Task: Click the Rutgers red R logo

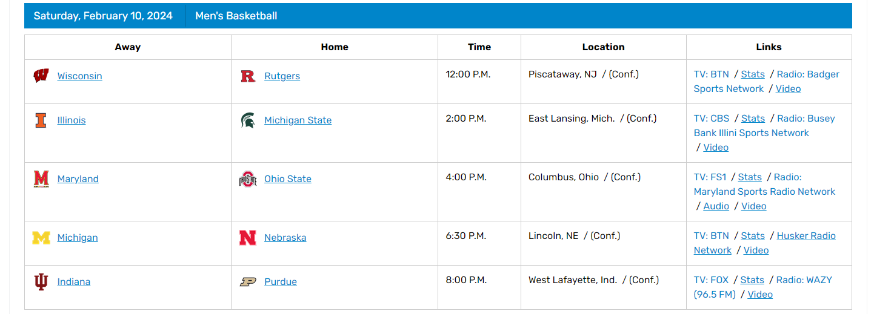Action: coord(248,76)
